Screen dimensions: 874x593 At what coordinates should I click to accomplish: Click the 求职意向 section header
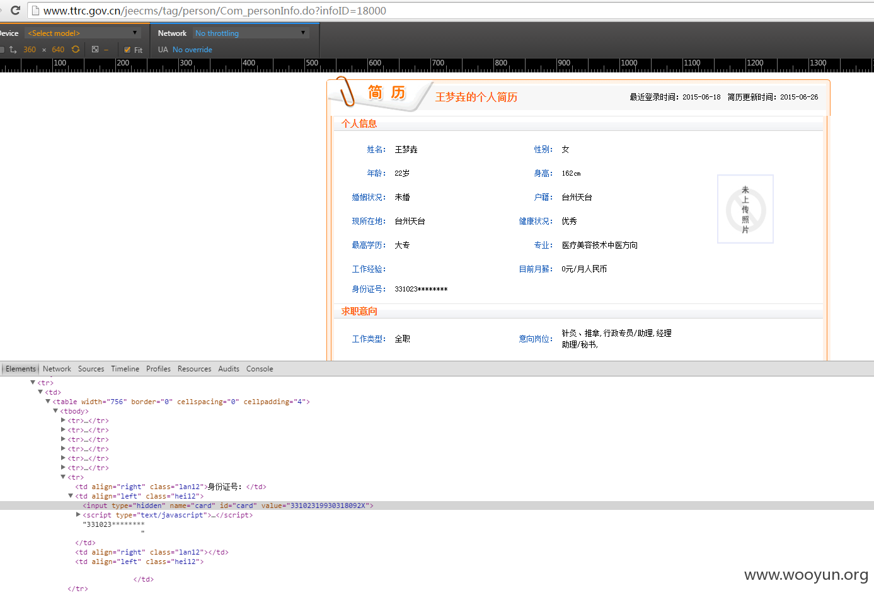pyautogui.click(x=359, y=311)
